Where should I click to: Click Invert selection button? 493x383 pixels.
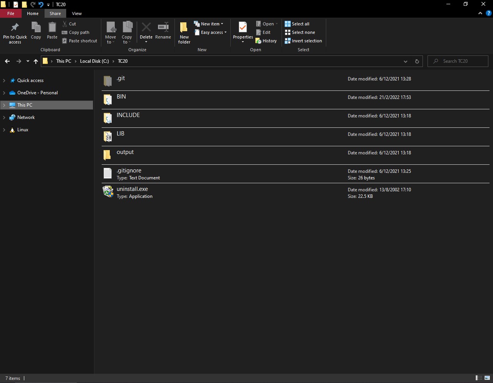click(303, 41)
